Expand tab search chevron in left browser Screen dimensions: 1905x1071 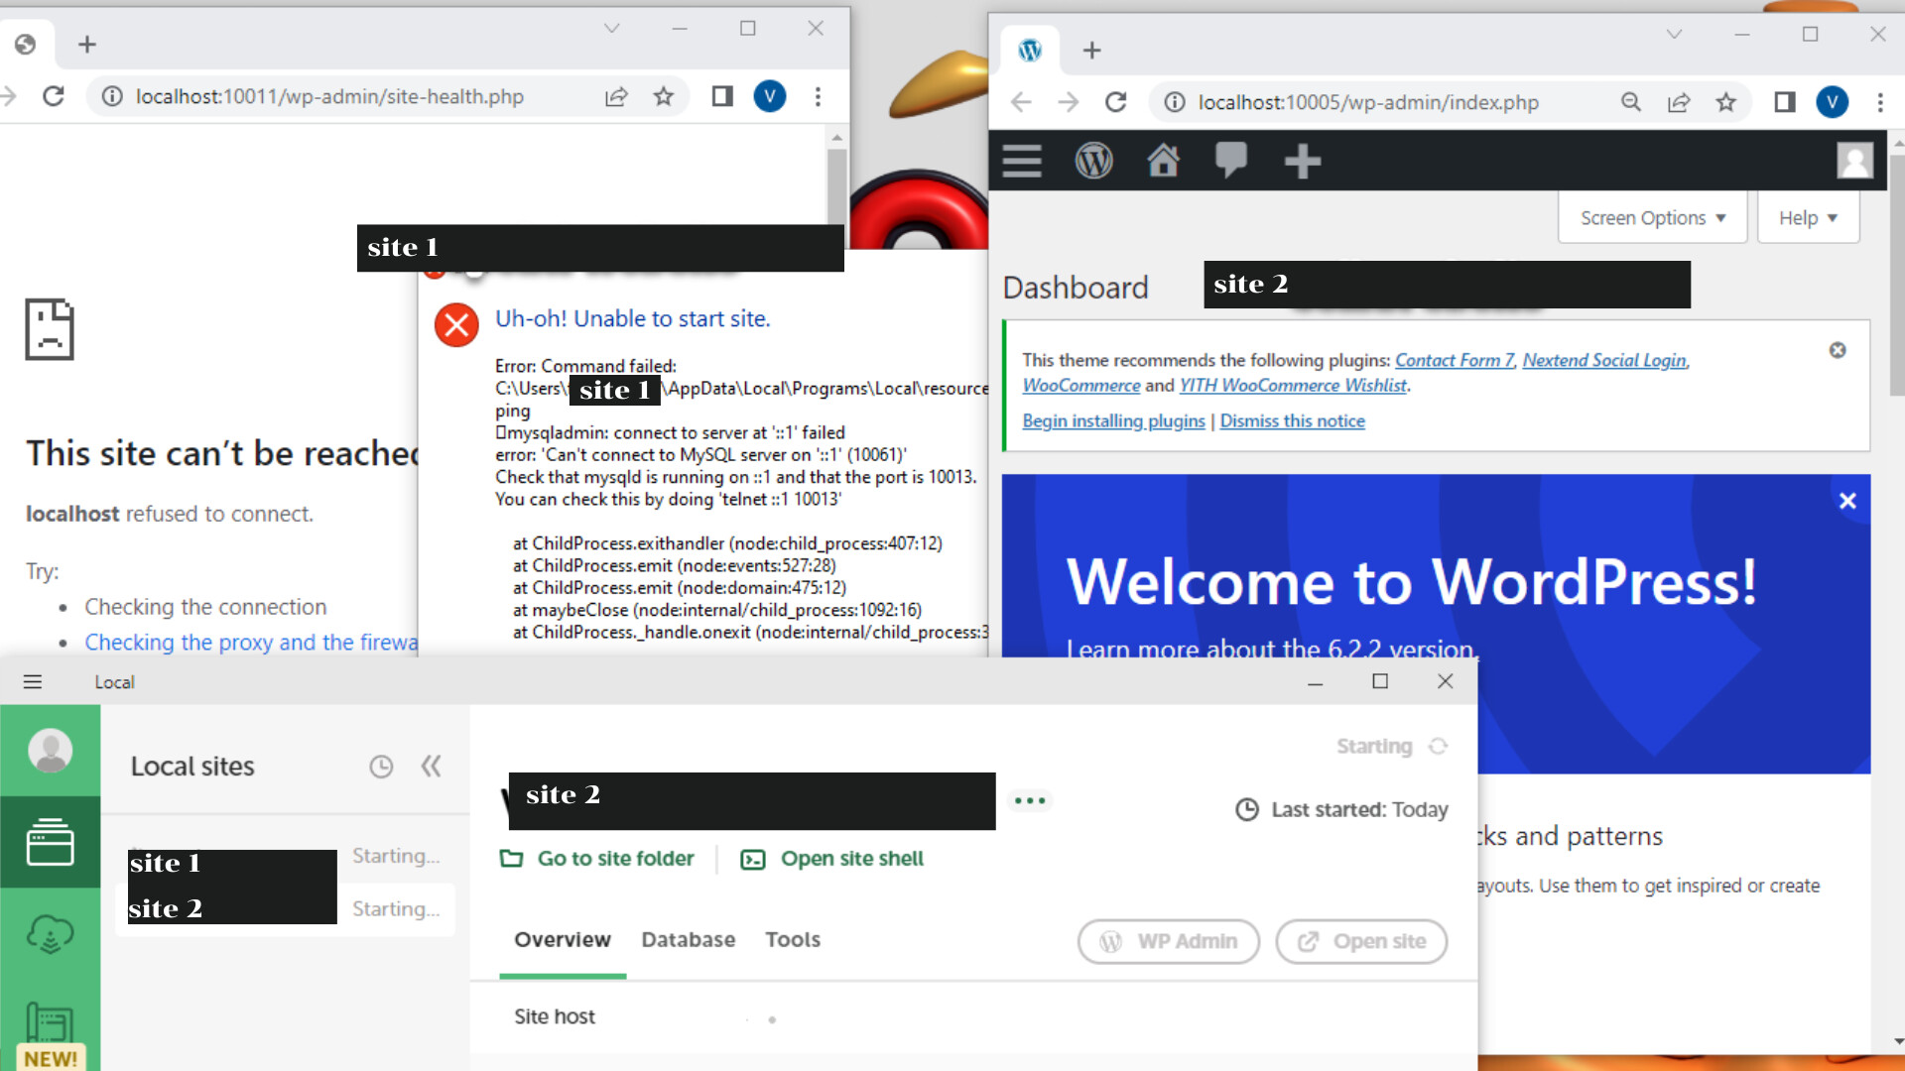612,29
